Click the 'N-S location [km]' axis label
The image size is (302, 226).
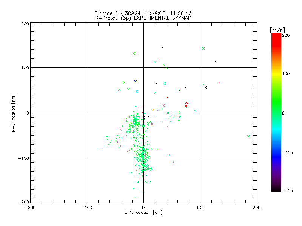coord(13,113)
